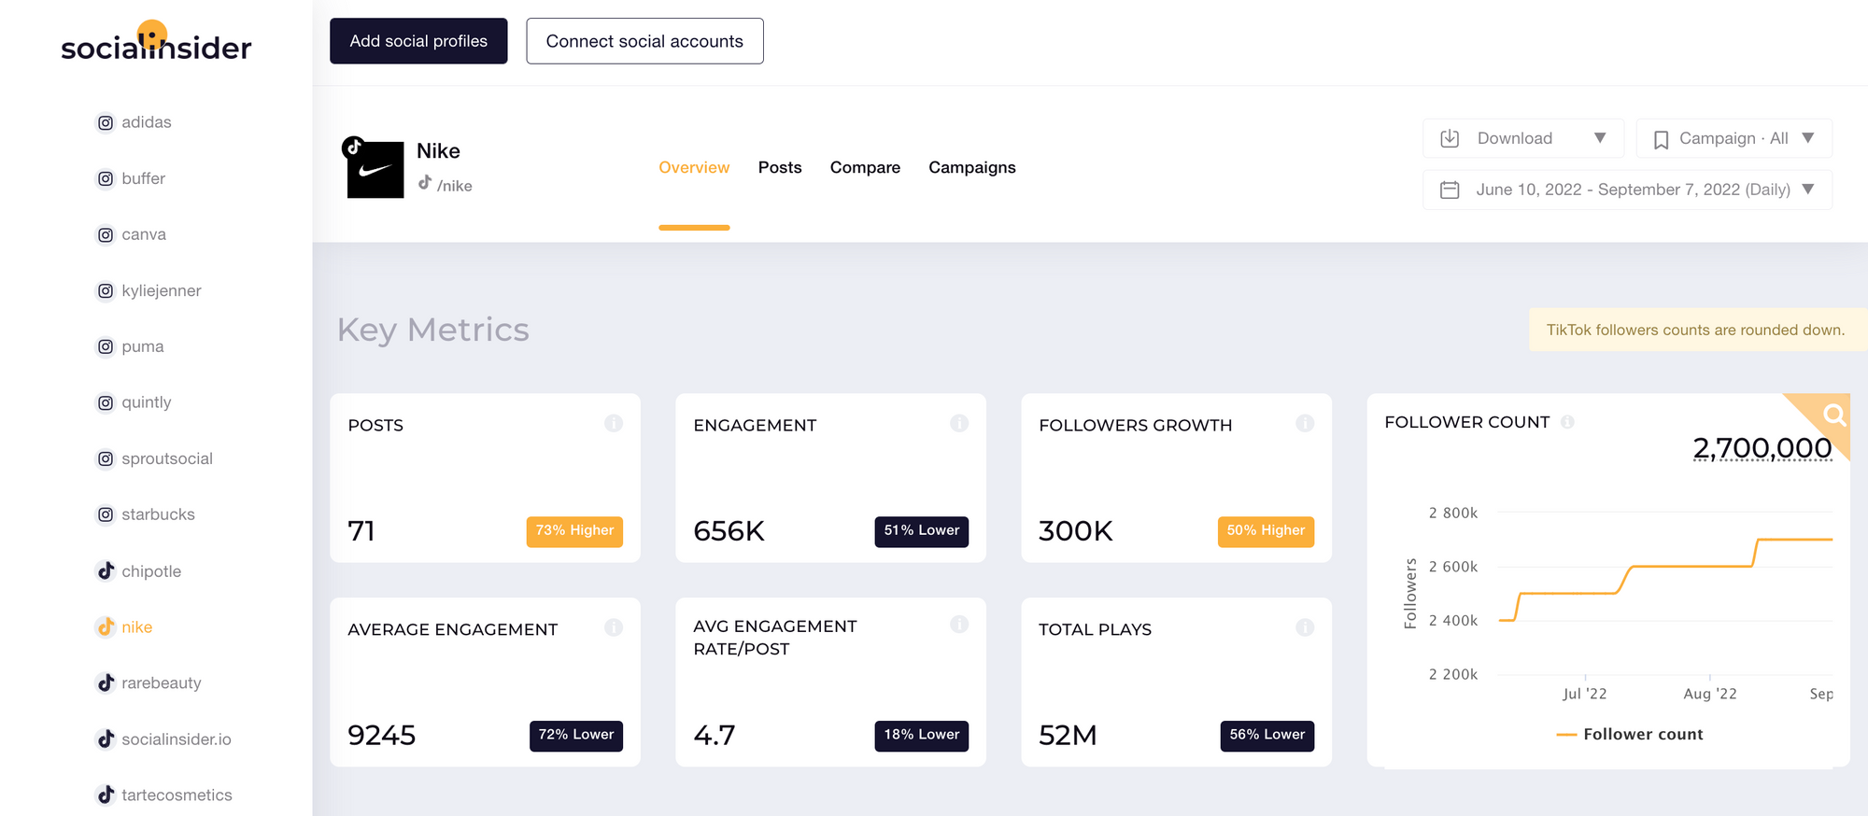Click the 52M total plays value

coord(1068,736)
